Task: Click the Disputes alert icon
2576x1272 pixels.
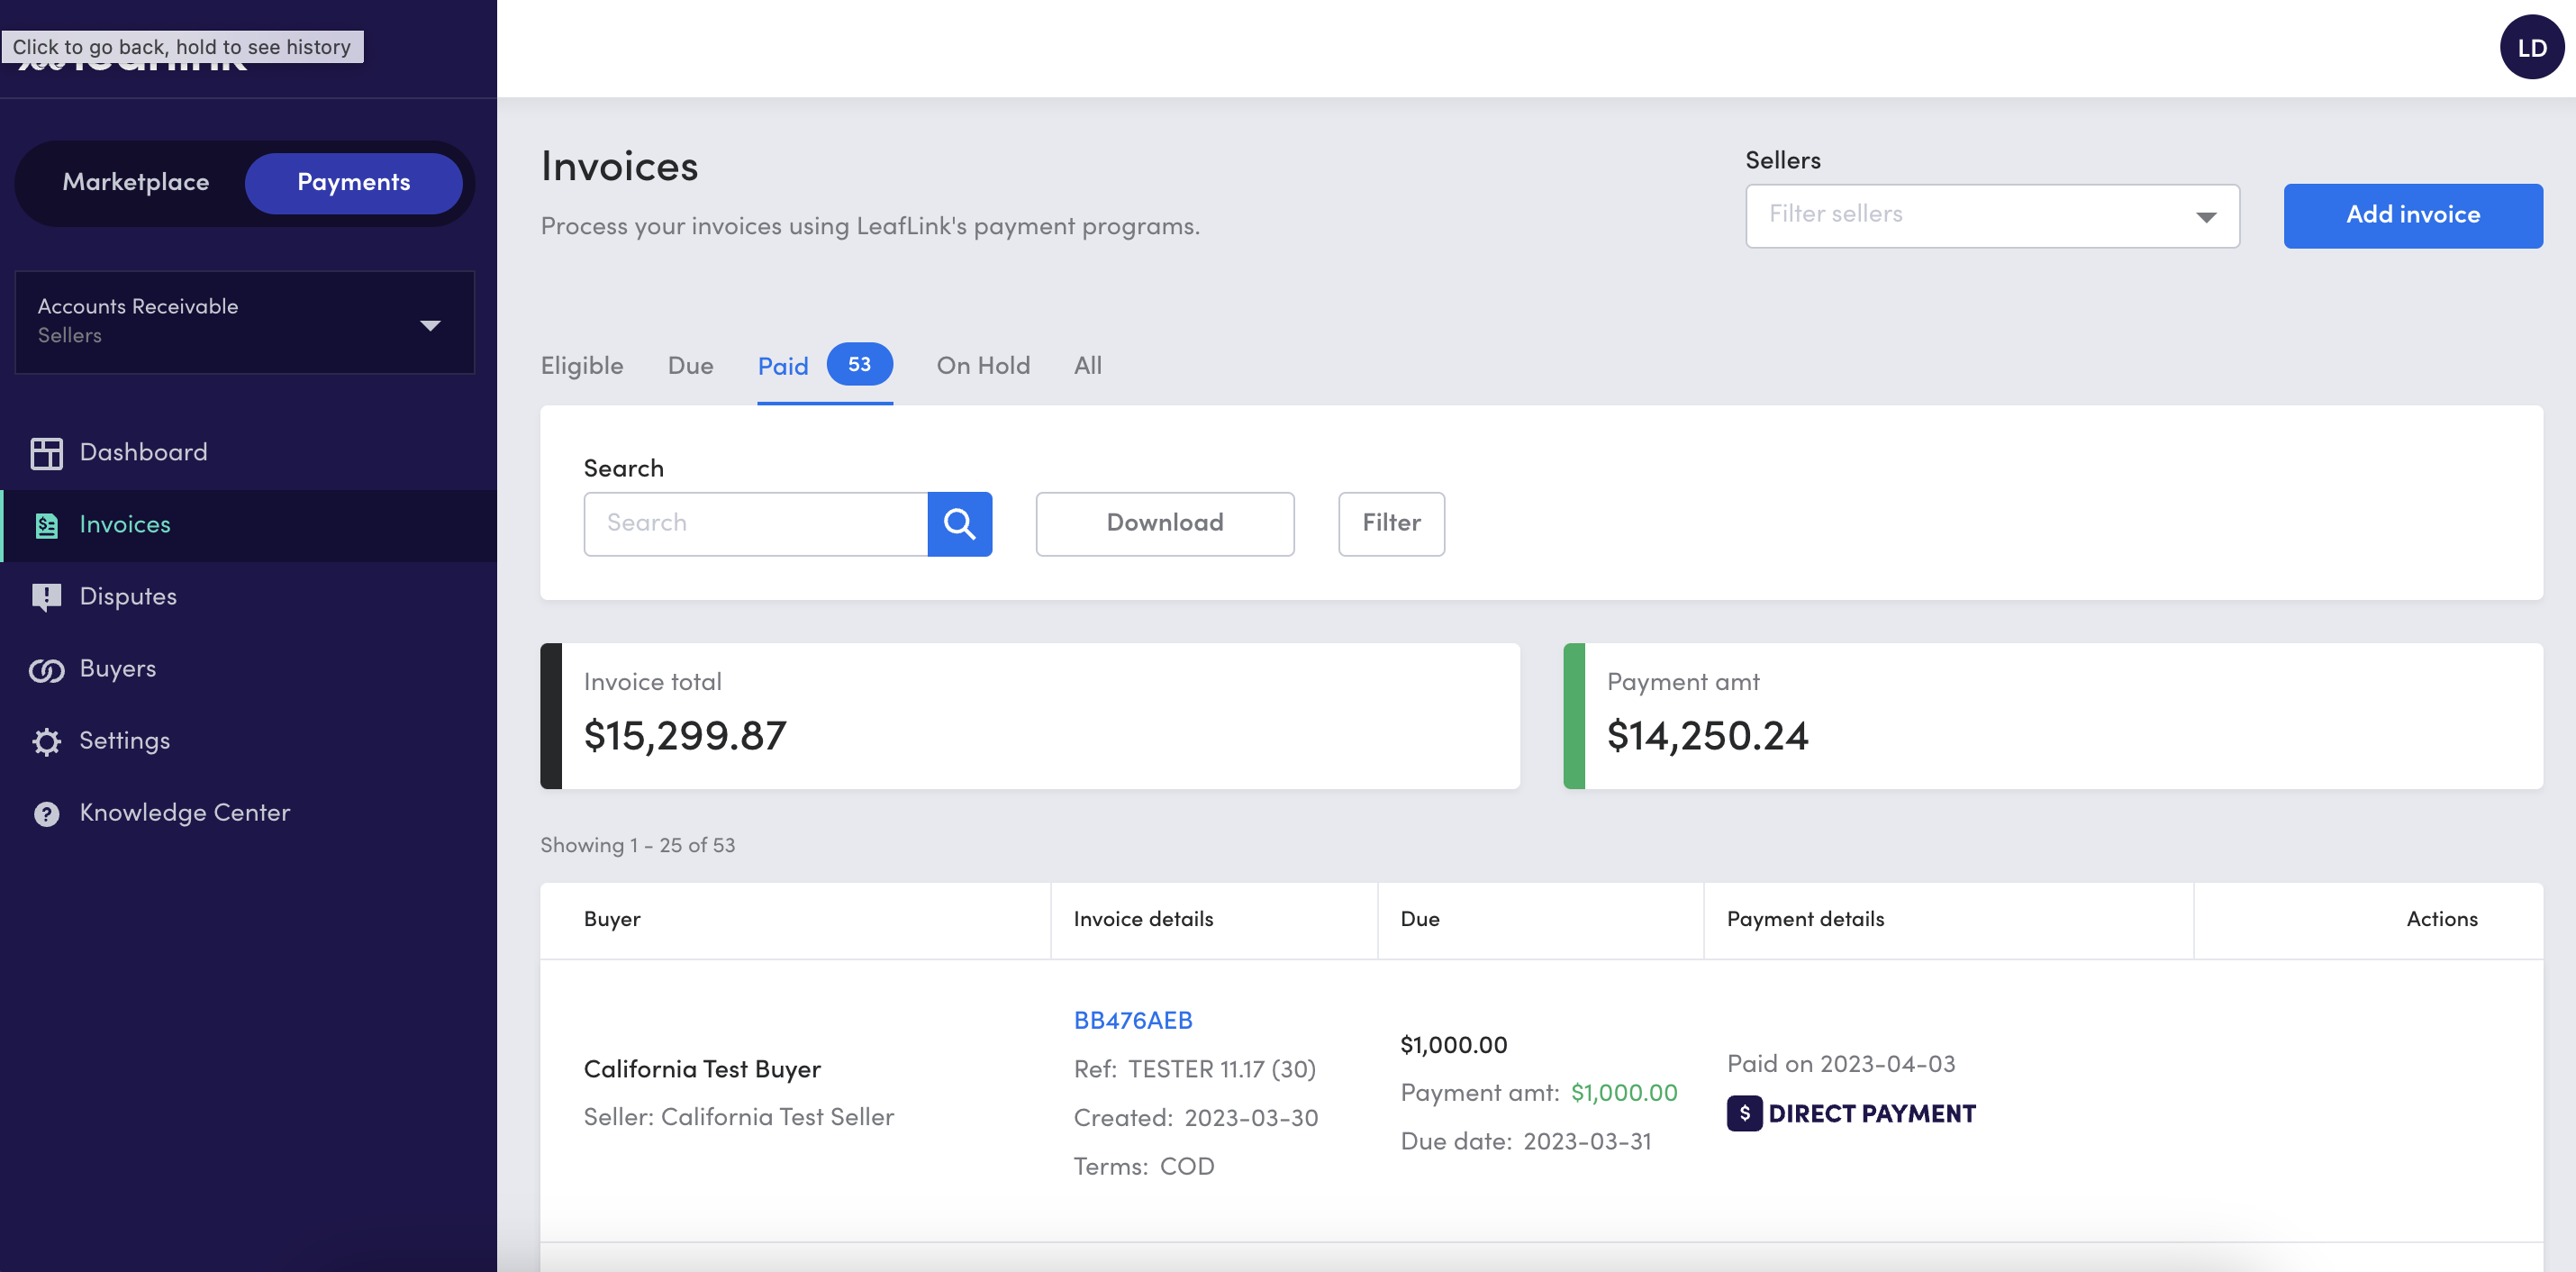Action: pyautogui.click(x=46, y=597)
